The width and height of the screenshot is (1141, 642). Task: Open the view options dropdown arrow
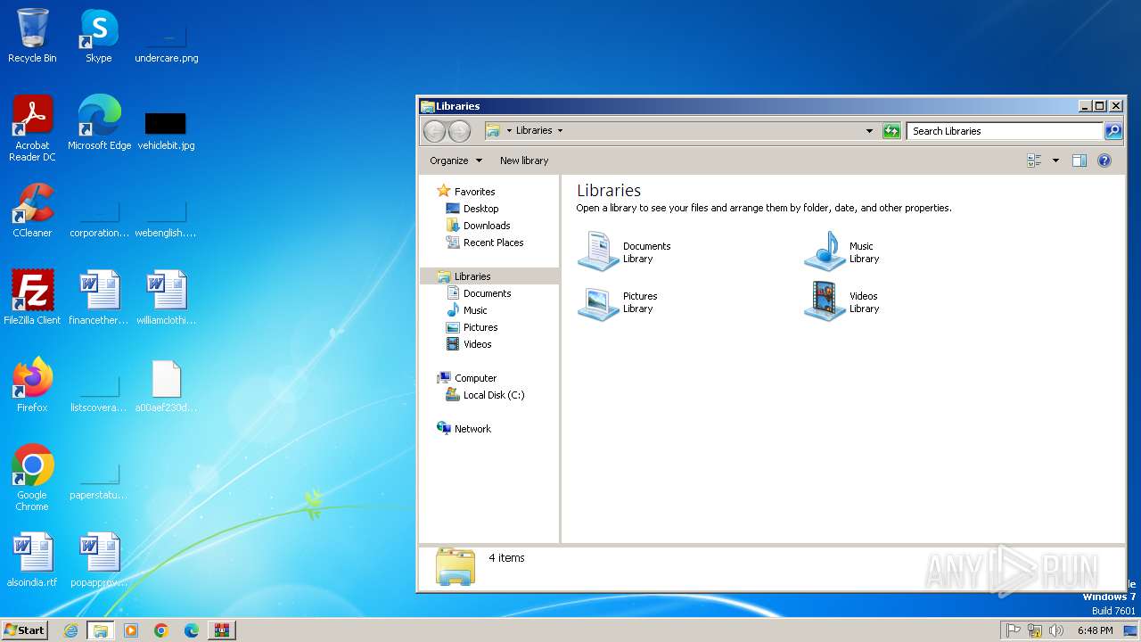1055,160
